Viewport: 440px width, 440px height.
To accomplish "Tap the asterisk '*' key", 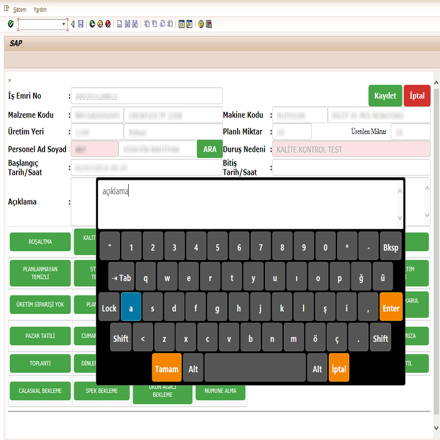I will point(347,246).
